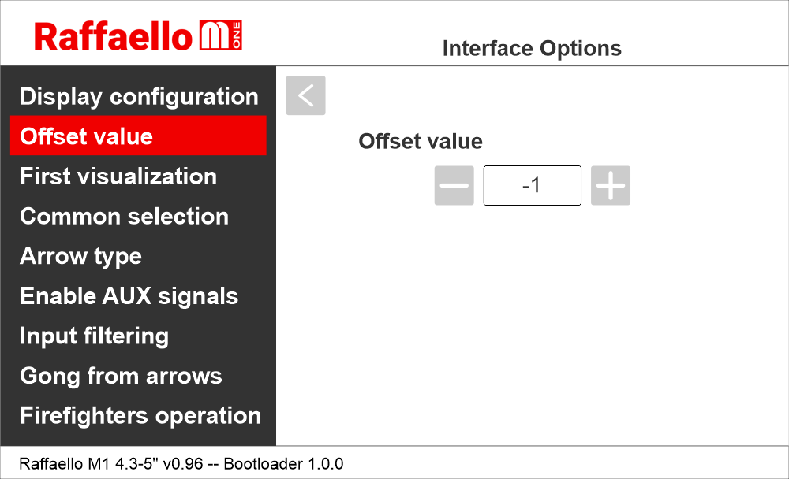Click the Offset value heading above the field
789x479 pixels.
421,142
